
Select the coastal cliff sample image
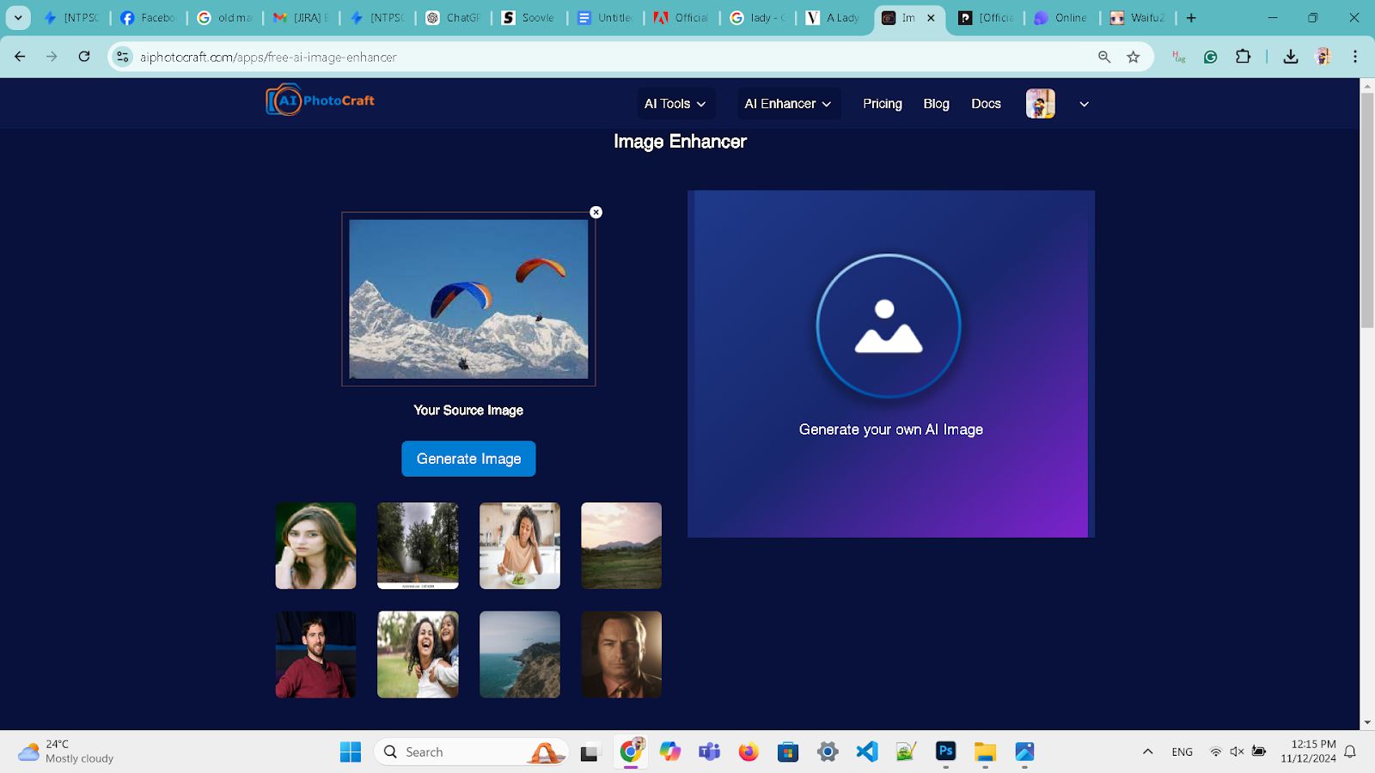pyautogui.click(x=519, y=654)
